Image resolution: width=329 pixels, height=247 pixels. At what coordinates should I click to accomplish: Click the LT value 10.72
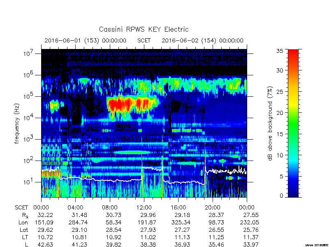point(45,238)
